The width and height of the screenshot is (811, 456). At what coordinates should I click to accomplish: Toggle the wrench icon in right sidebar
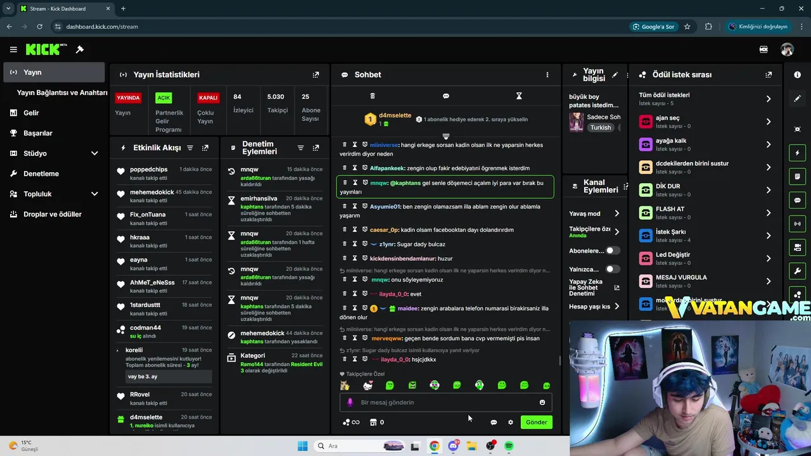(x=797, y=271)
